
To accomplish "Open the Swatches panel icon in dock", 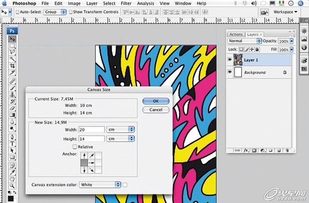I will tap(304, 69).
